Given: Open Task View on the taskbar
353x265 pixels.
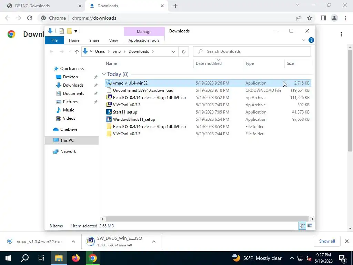Looking at the screenshot, I should point(41,258).
